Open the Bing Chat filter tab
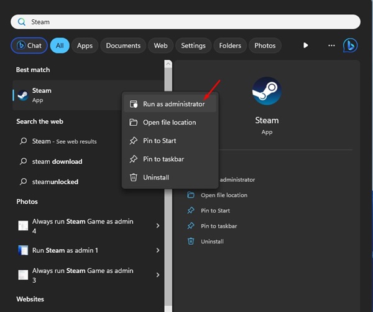The image size is (373, 312). click(29, 45)
